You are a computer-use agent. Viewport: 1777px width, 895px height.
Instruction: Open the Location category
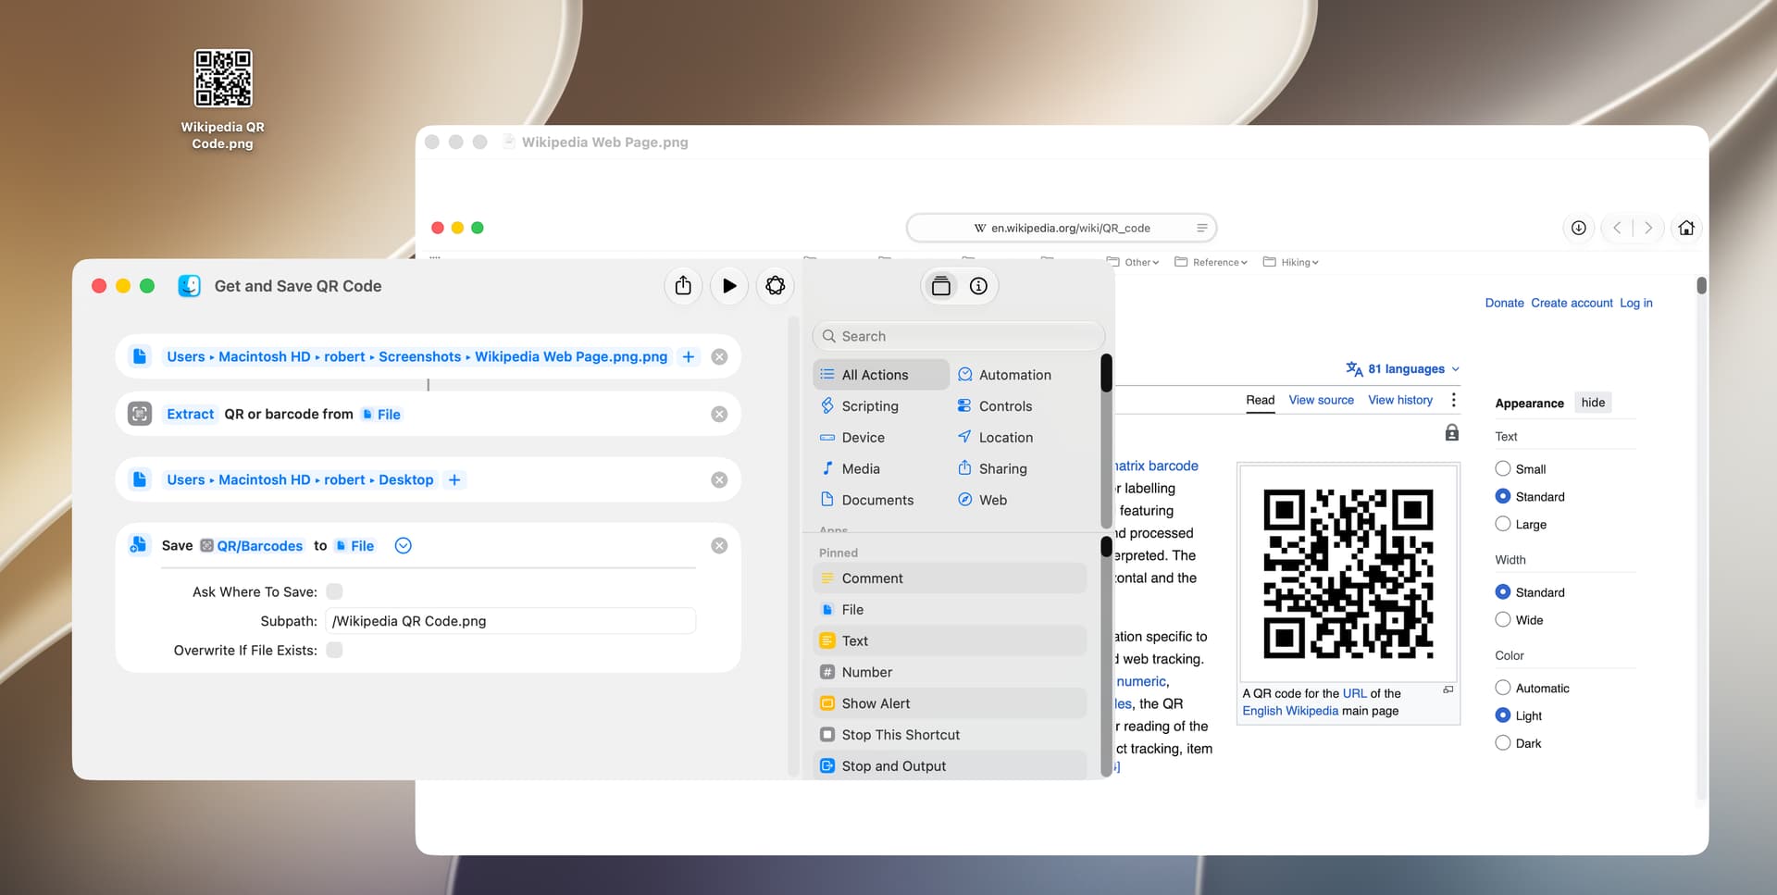[x=995, y=438]
